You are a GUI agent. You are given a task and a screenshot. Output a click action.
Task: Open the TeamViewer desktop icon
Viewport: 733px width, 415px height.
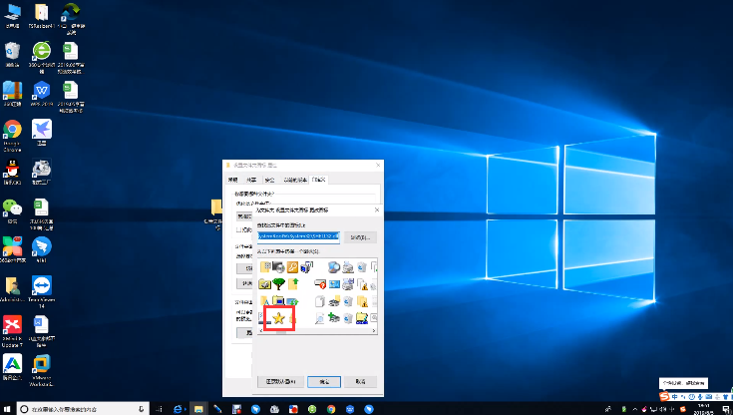point(43,285)
